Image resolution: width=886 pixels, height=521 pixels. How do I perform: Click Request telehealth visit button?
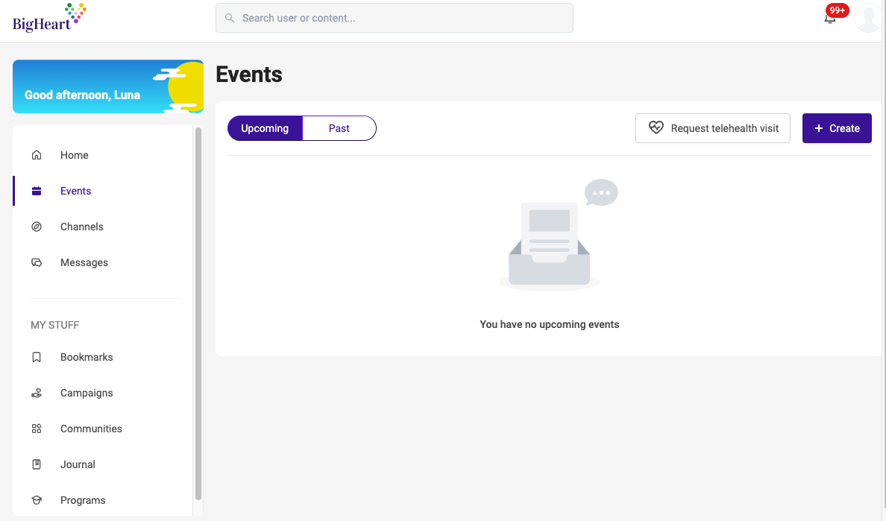point(712,128)
